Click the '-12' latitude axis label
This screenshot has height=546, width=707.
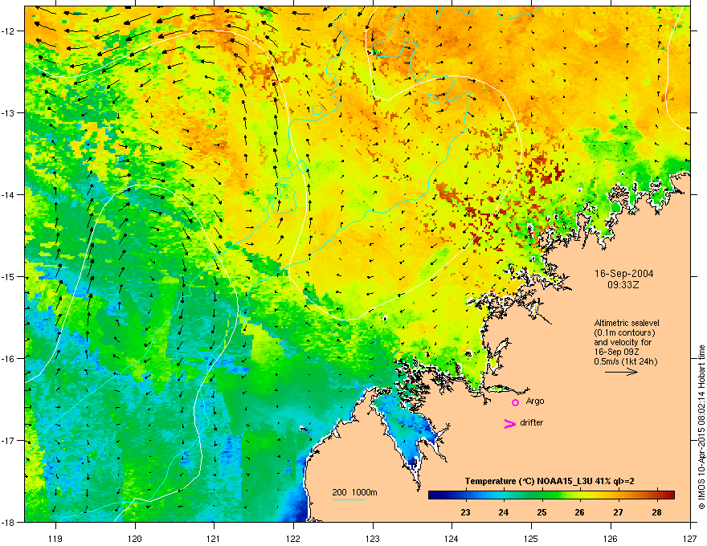click(x=8, y=31)
